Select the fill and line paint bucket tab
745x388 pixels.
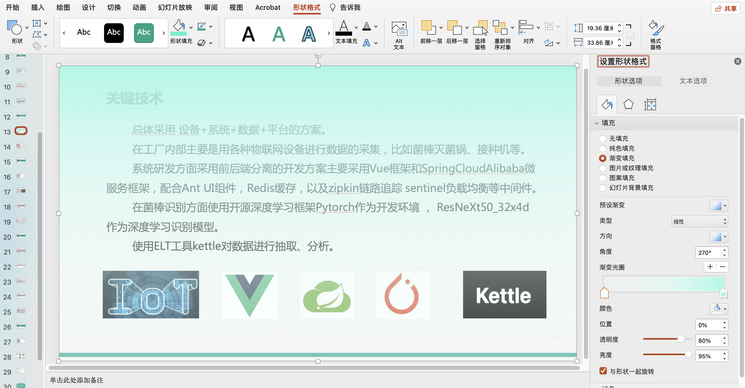coord(607,105)
